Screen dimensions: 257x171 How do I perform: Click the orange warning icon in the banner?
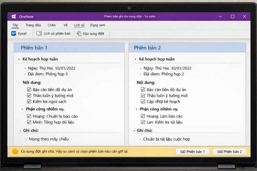click(16, 151)
